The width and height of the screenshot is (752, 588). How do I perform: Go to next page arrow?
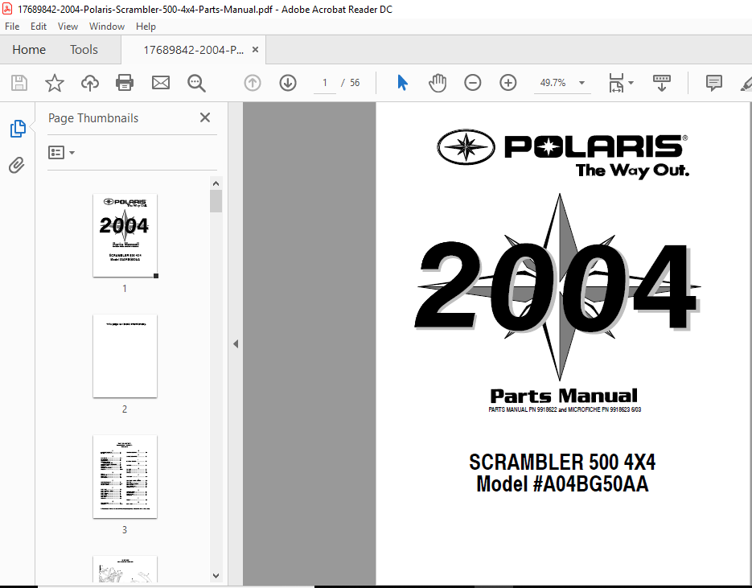(288, 83)
